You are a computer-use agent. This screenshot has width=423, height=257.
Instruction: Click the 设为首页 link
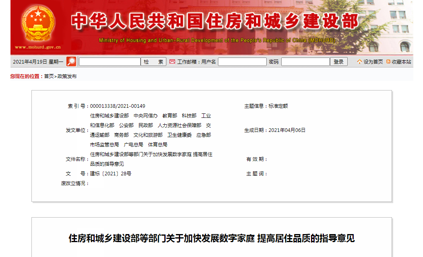pos(373,62)
